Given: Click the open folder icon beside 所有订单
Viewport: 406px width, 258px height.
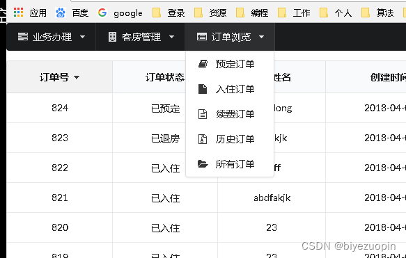Looking at the screenshot, I should (x=203, y=163).
